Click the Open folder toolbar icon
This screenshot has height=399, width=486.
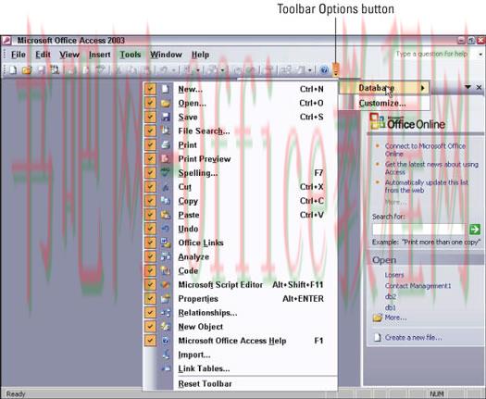point(27,70)
